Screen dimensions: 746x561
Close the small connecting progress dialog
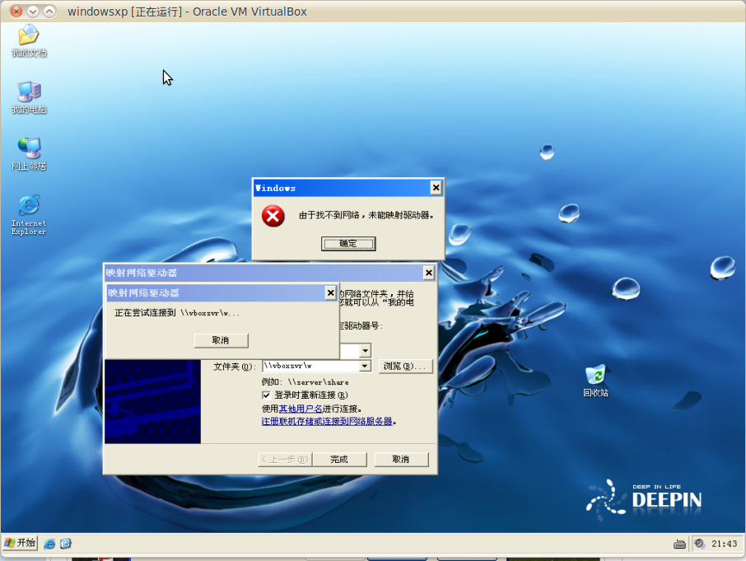click(331, 292)
